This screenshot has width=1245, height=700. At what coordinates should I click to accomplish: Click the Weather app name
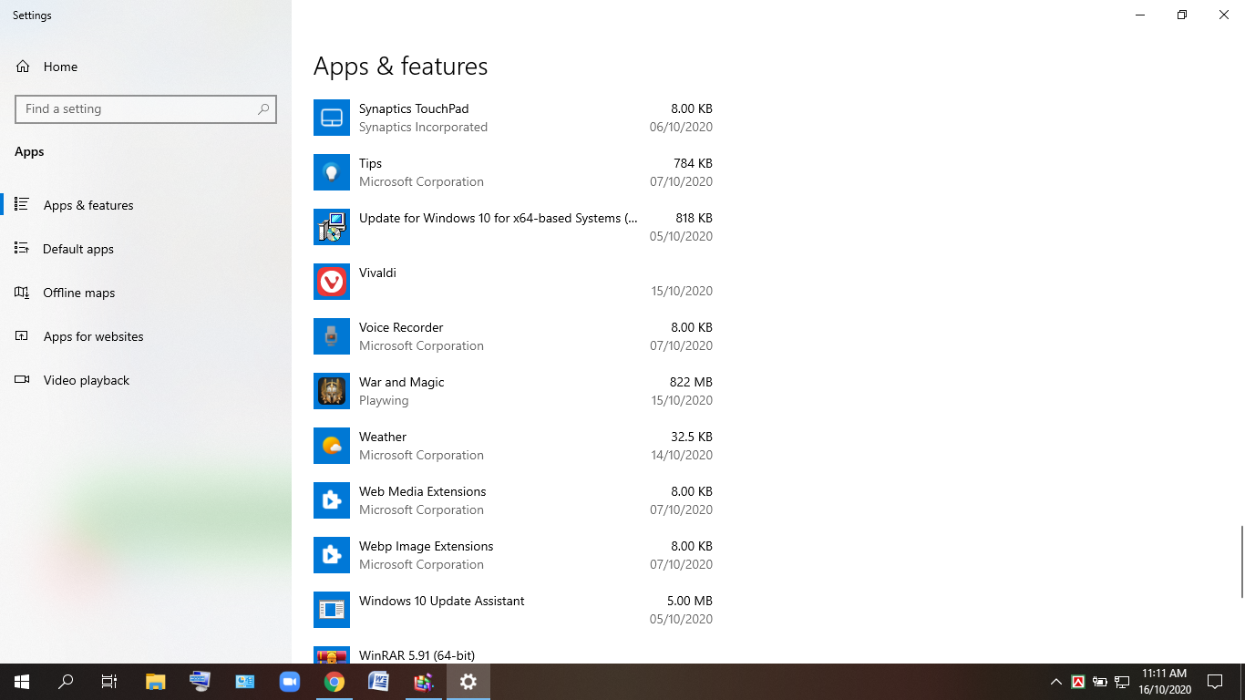(x=383, y=437)
